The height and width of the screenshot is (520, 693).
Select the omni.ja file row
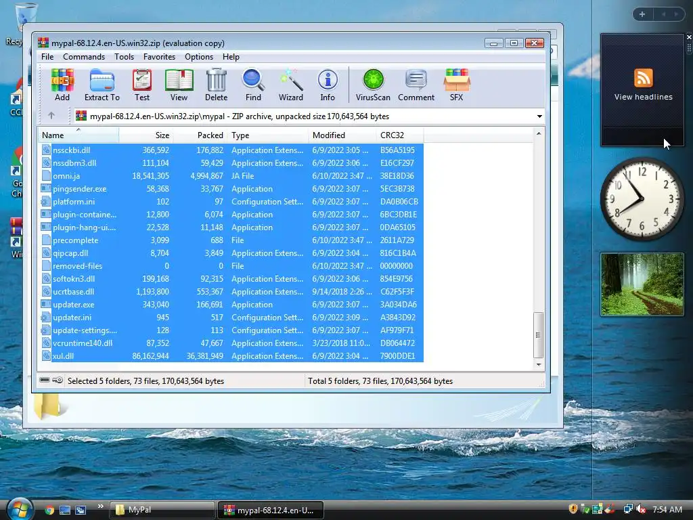click(232, 175)
